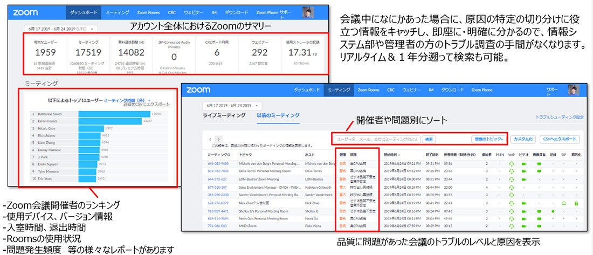Switch to 以前のミーティング tab
This screenshot has height=255, width=593.
(x=278, y=115)
